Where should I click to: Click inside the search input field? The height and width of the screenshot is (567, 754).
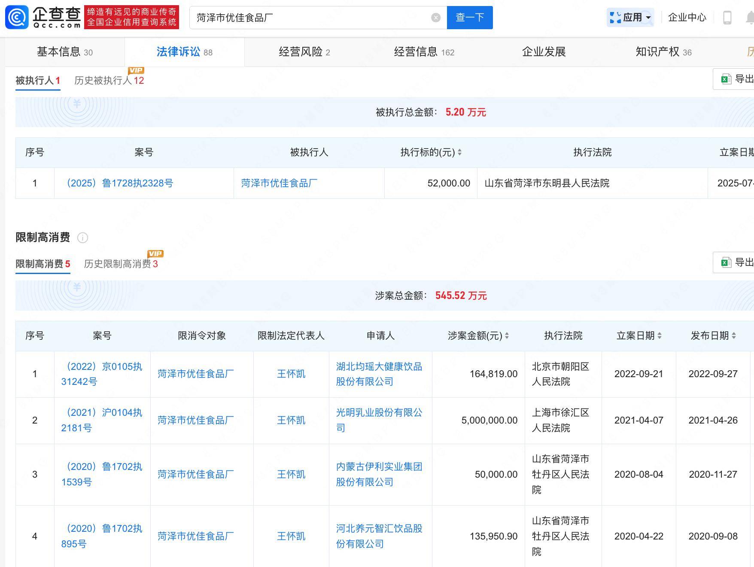pyautogui.click(x=313, y=17)
